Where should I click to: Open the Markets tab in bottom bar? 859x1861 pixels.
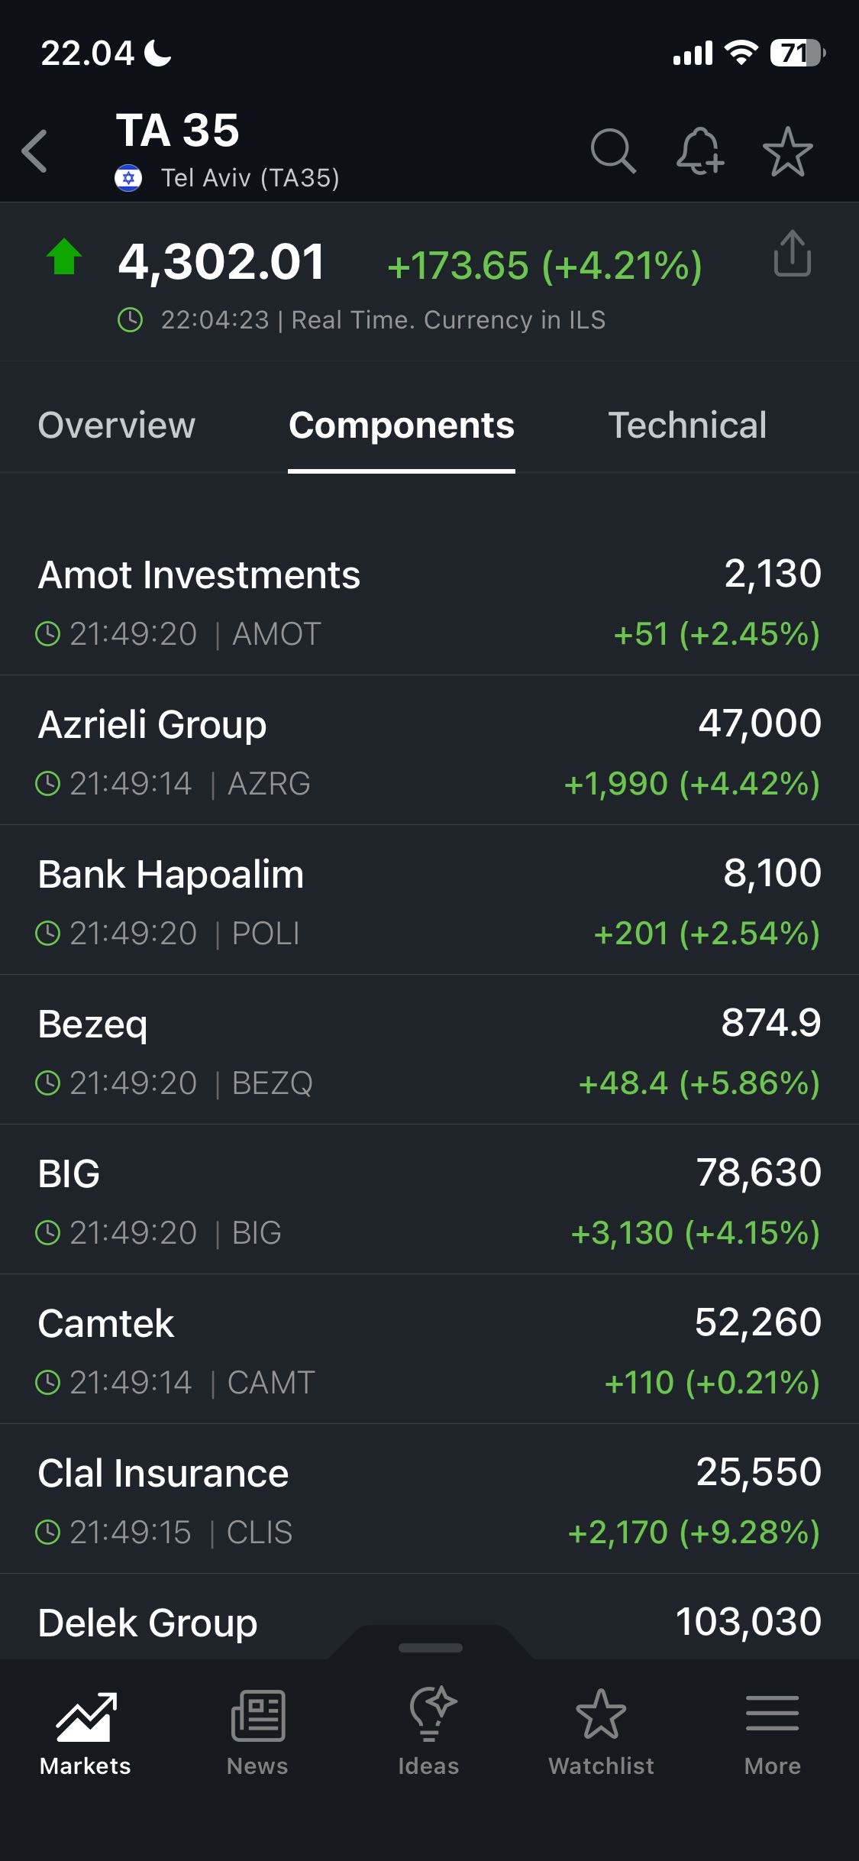coord(86,1733)
